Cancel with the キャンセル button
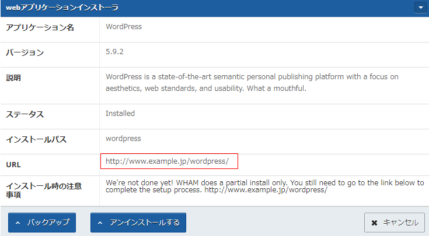429x236 pixels. (395, 223)
